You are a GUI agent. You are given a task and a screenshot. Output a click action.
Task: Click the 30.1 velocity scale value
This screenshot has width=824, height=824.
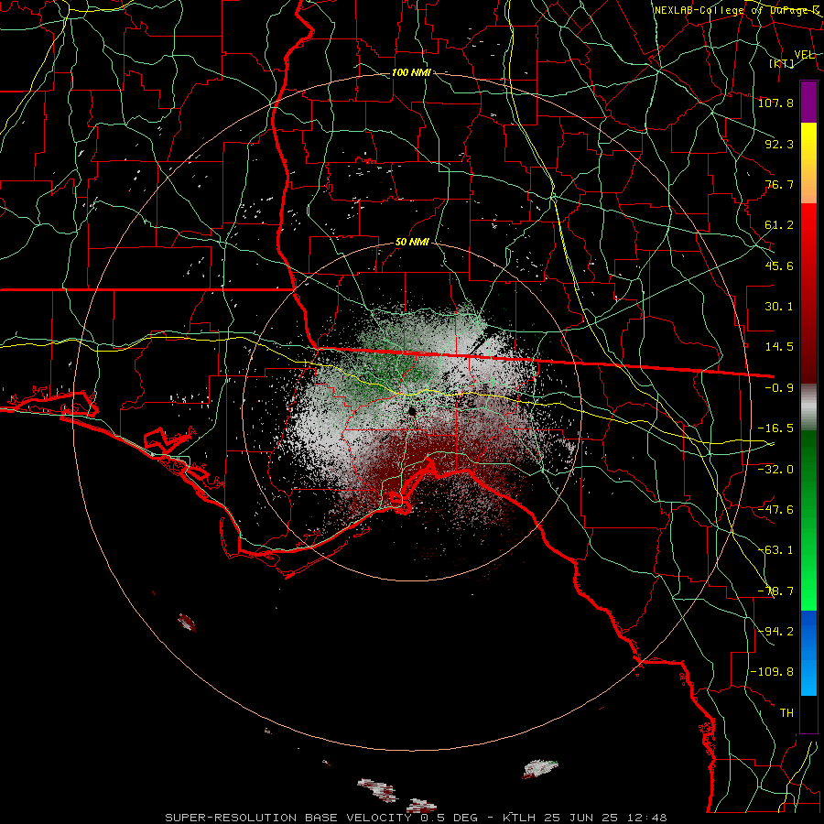pyautogui.click(x=779, y=307)
